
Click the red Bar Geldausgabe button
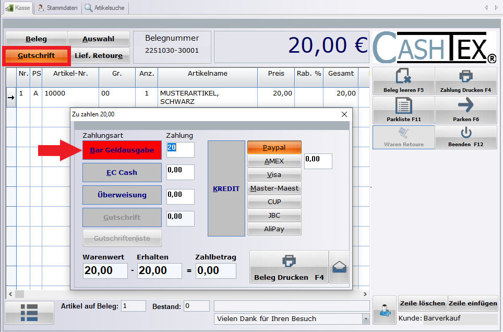point(122,150)
